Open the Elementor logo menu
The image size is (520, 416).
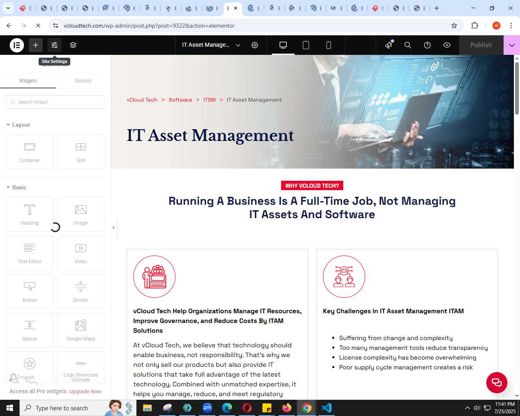coord(17,45)
